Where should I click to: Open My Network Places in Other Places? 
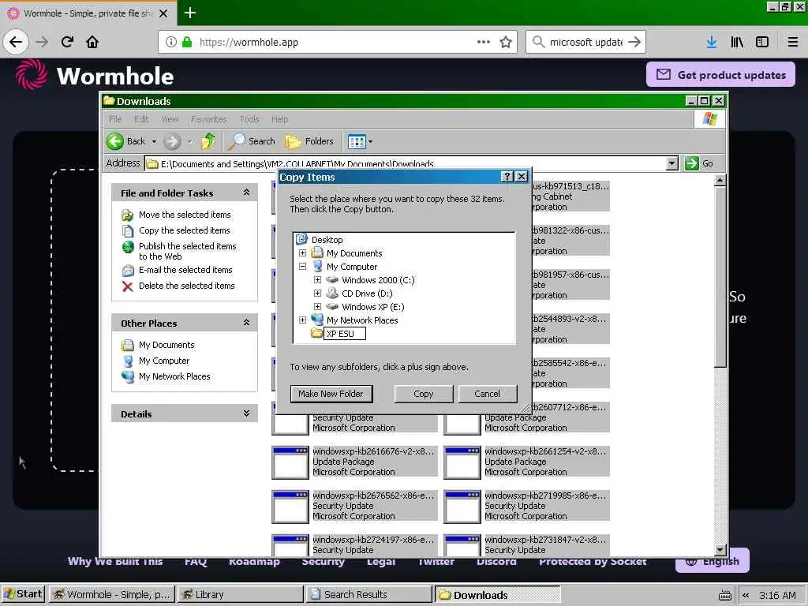point(174,376)
